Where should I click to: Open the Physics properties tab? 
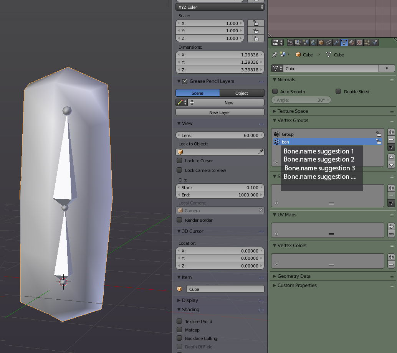375,43
